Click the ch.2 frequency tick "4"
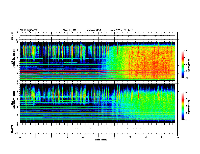 point(18,107)
